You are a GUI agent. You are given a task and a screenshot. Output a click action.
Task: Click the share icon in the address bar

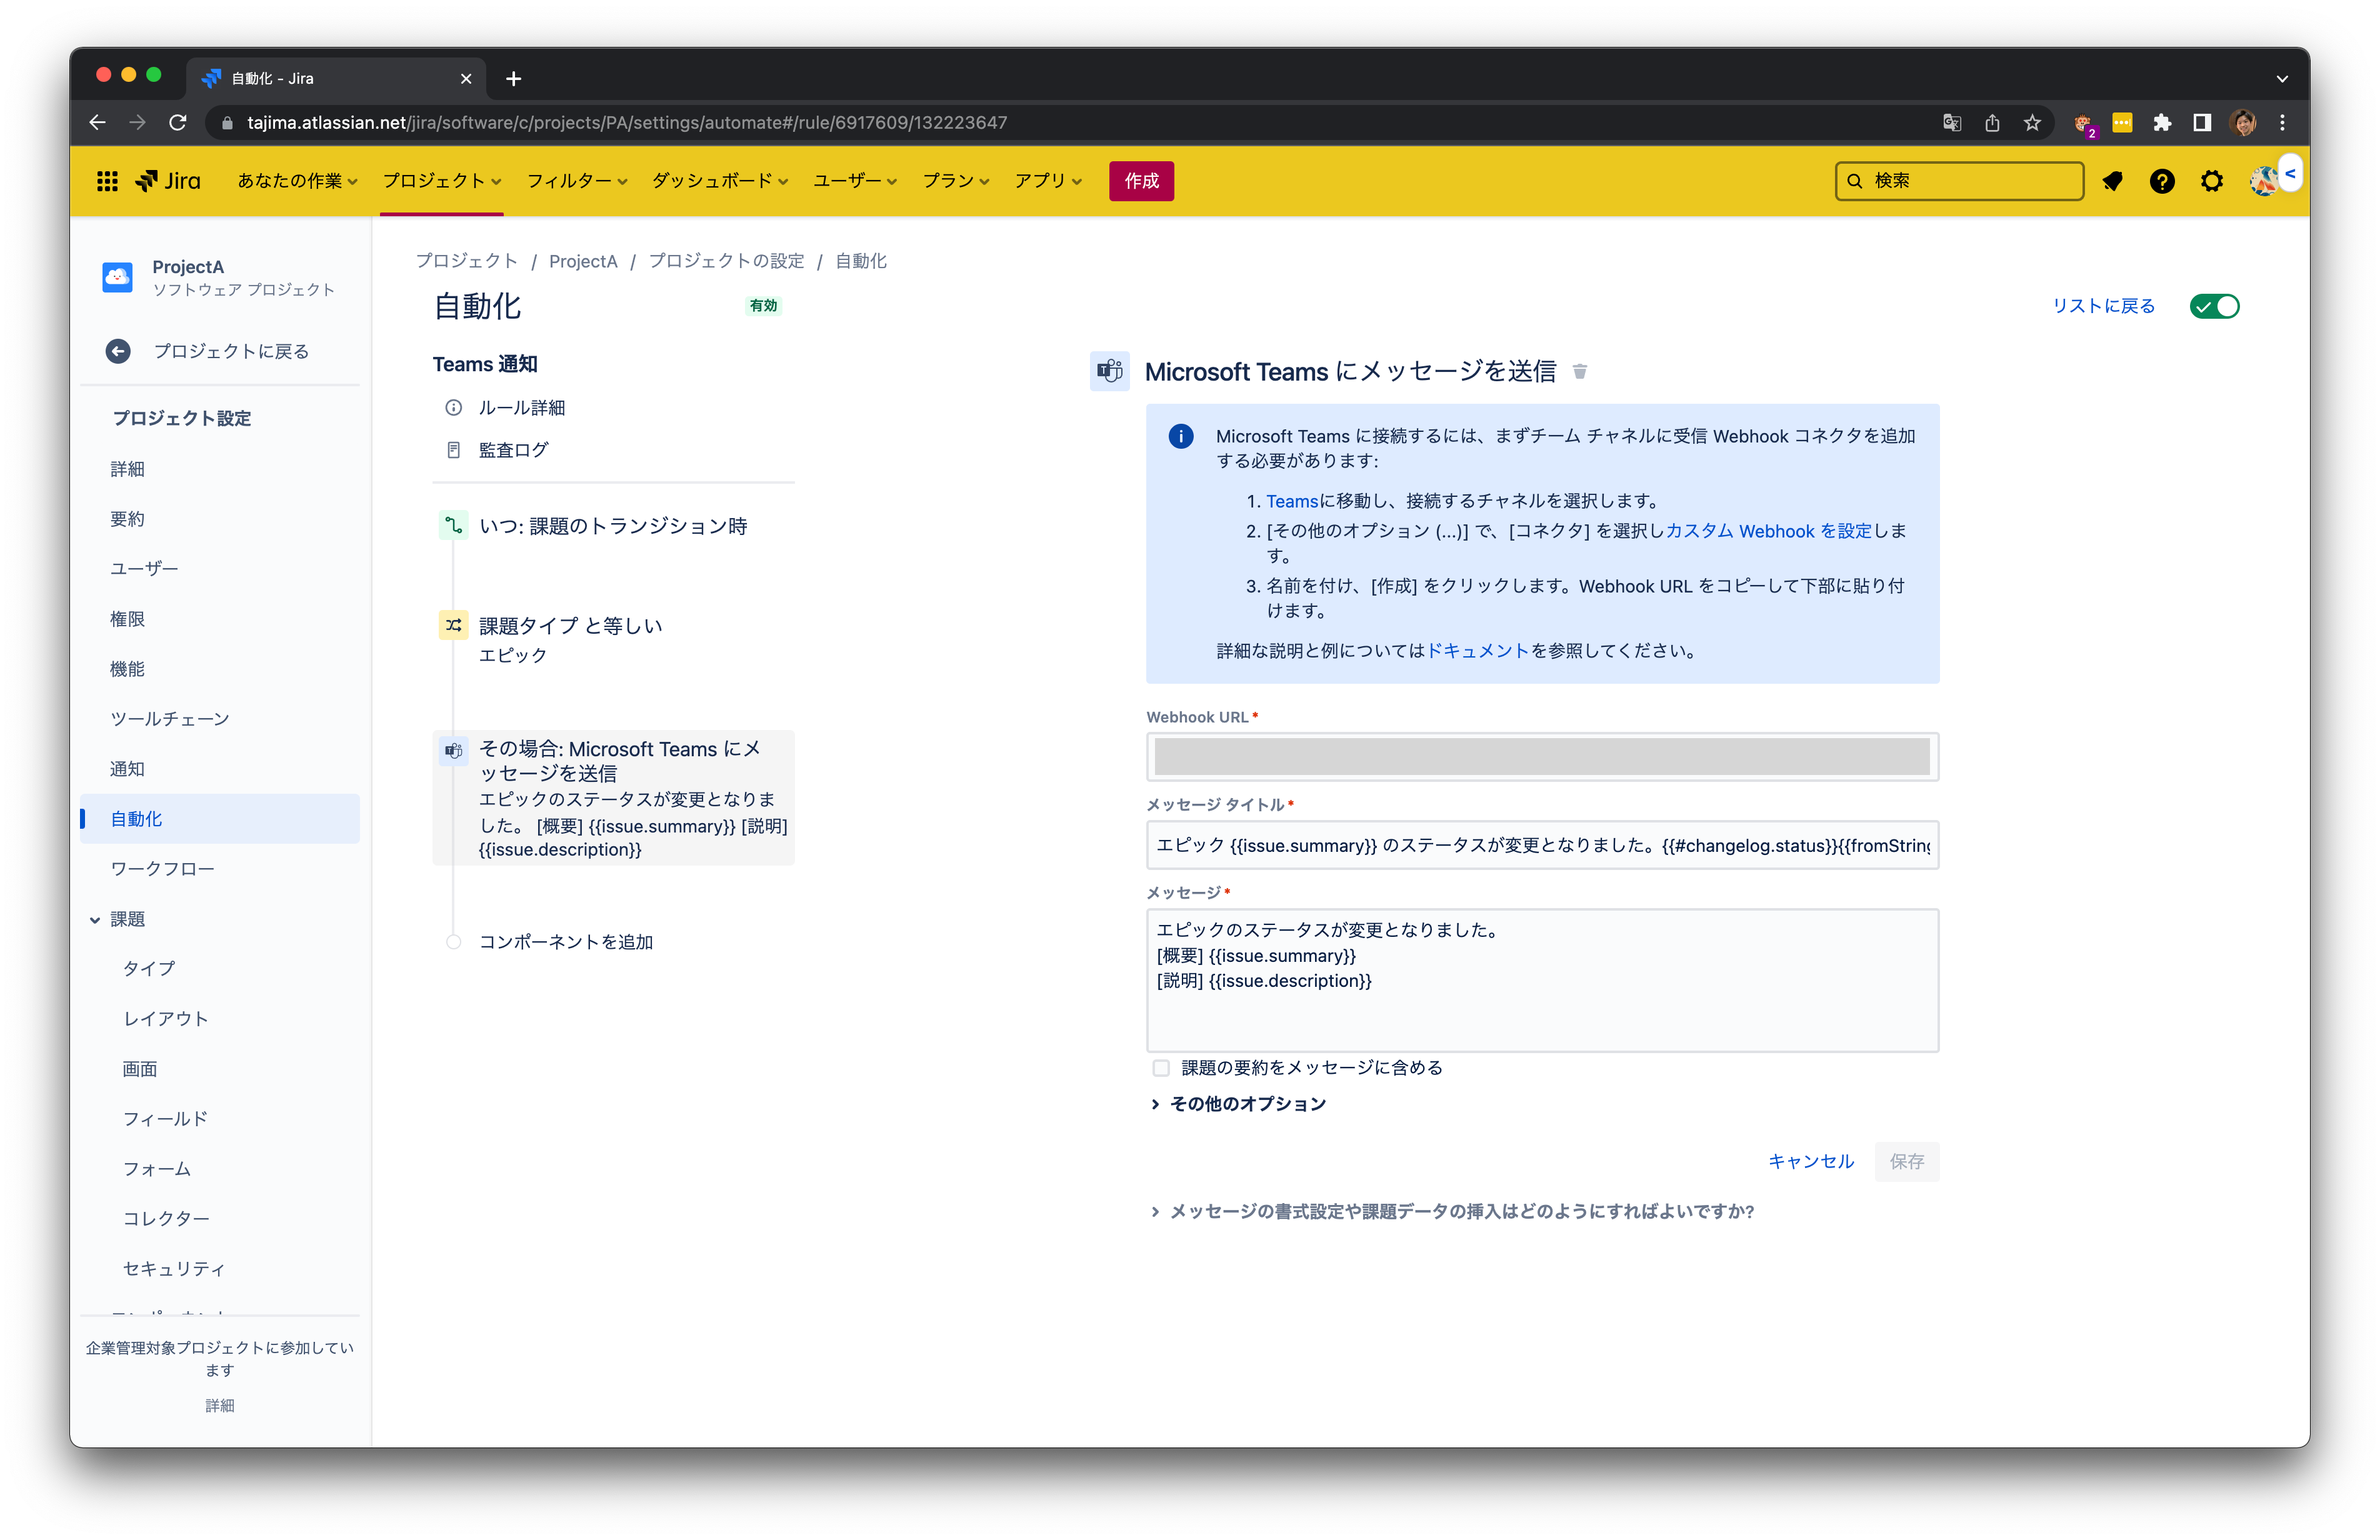1992,123
